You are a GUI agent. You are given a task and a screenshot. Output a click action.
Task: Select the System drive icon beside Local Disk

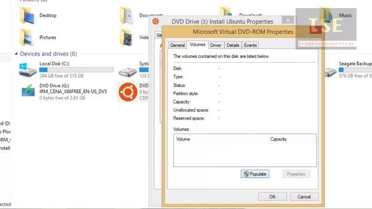point(128,72)
